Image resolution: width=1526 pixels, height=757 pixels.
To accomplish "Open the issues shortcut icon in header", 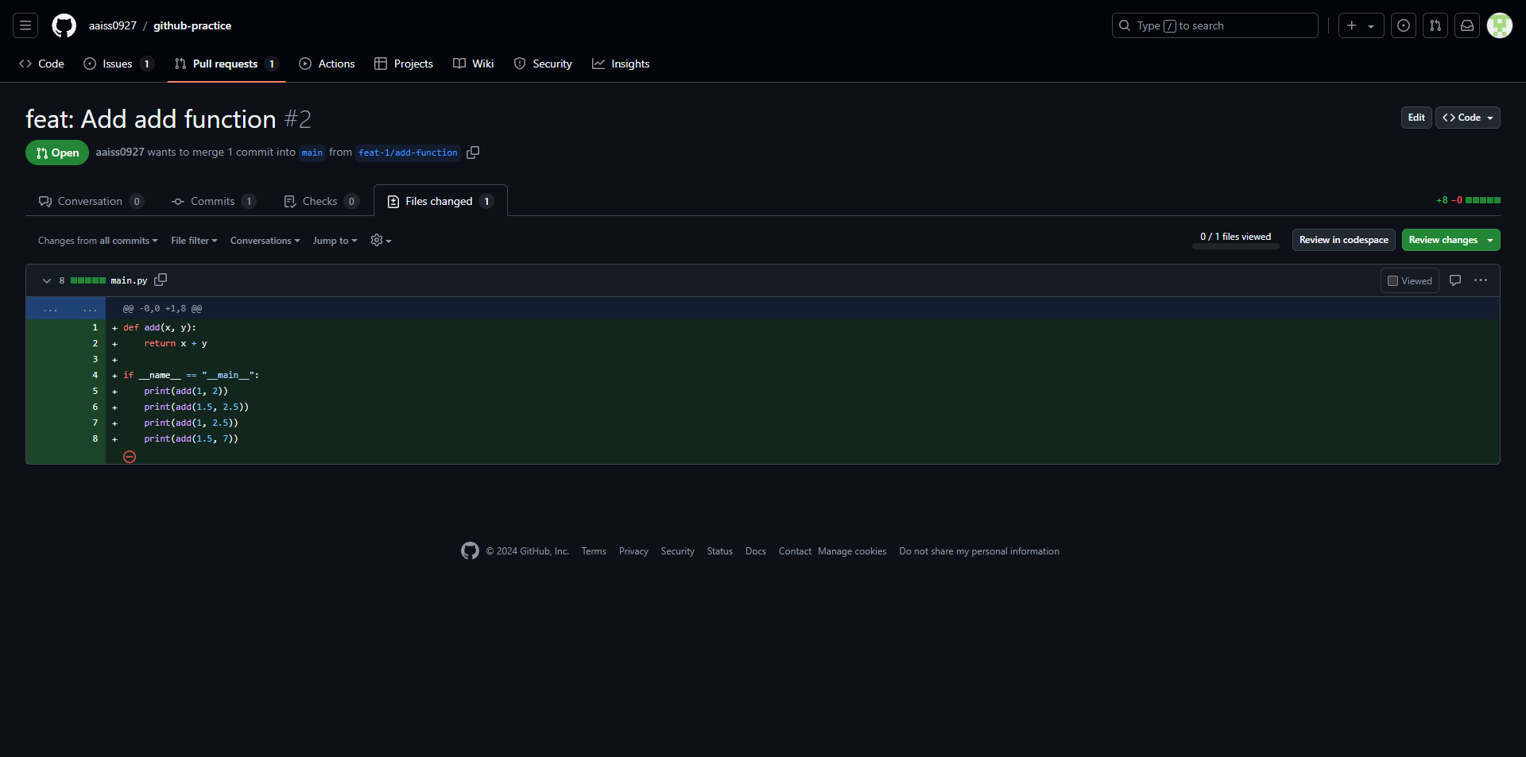I will pyautogui.click(x=1404, y=25).
